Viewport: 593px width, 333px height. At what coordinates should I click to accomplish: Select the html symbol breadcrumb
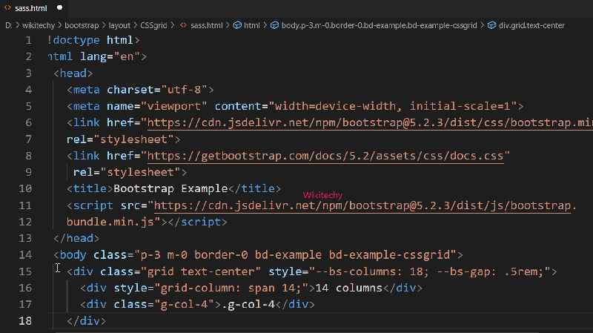tap(252, 25)
